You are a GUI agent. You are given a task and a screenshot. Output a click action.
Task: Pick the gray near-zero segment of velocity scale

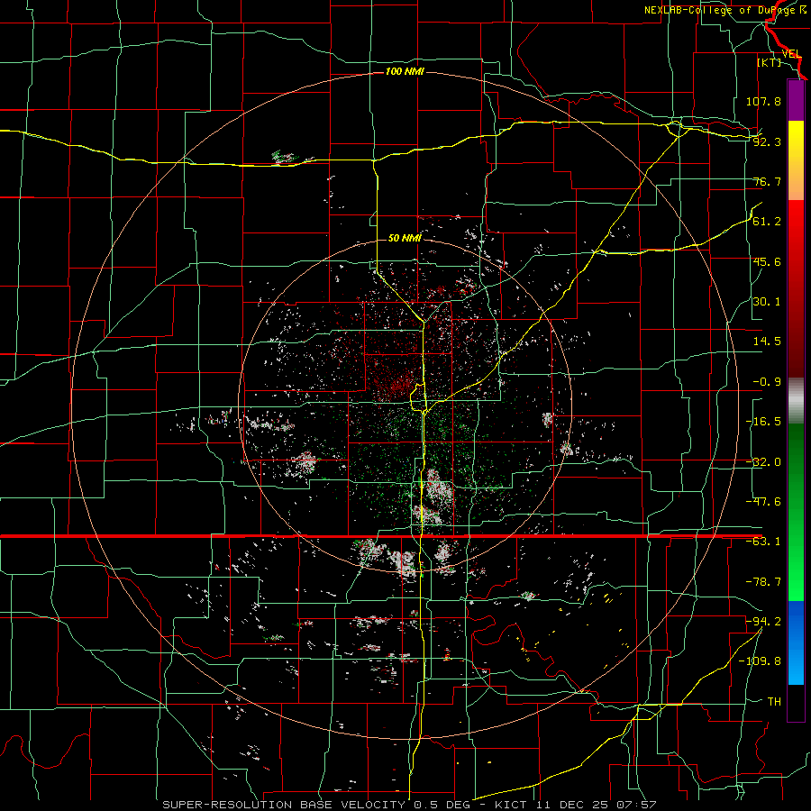coord(796,401)
